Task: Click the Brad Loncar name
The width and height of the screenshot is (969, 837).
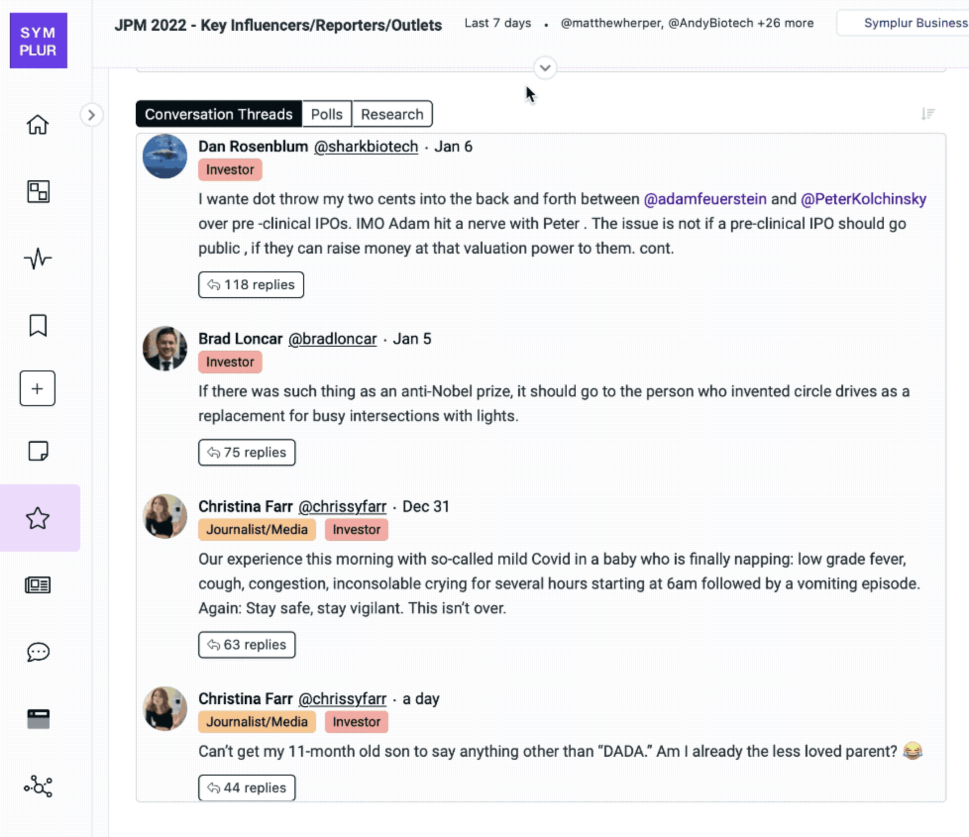Action: [x=240, y=339]
